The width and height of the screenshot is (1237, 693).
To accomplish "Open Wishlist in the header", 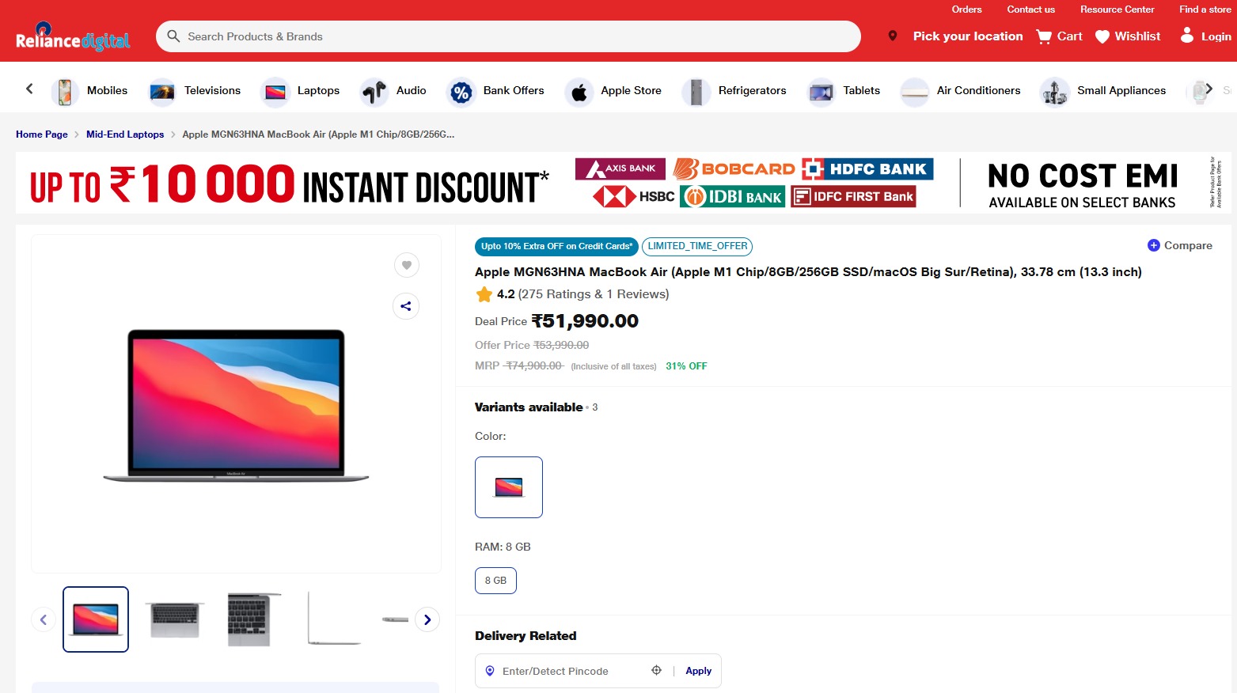I will point(1127,36).
